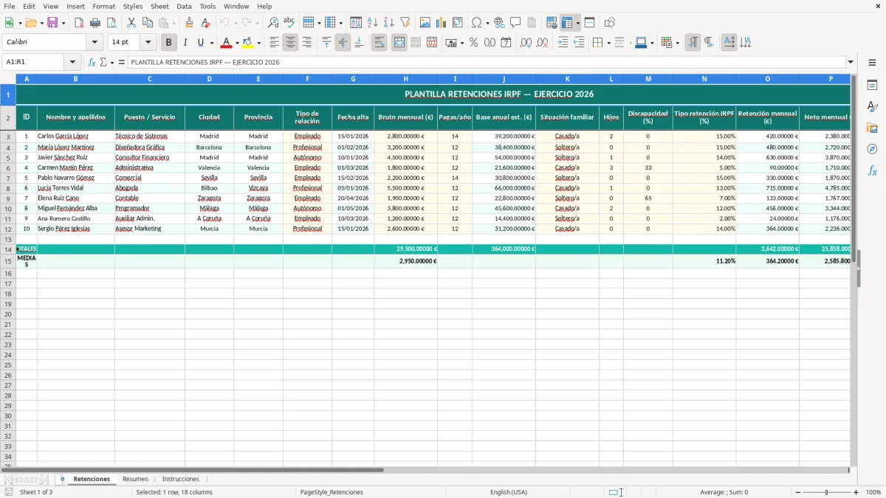Click the Formula equals button
886x498 pixels.
tap(122, 62)
